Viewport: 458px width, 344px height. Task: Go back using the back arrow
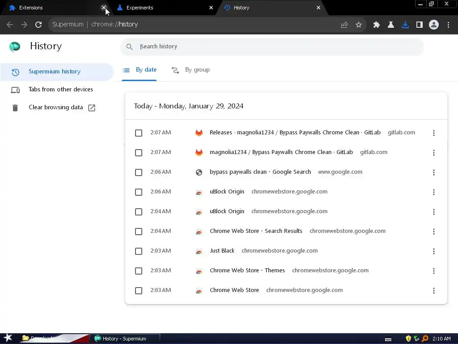pyautogui.click(x=10, y=25)
